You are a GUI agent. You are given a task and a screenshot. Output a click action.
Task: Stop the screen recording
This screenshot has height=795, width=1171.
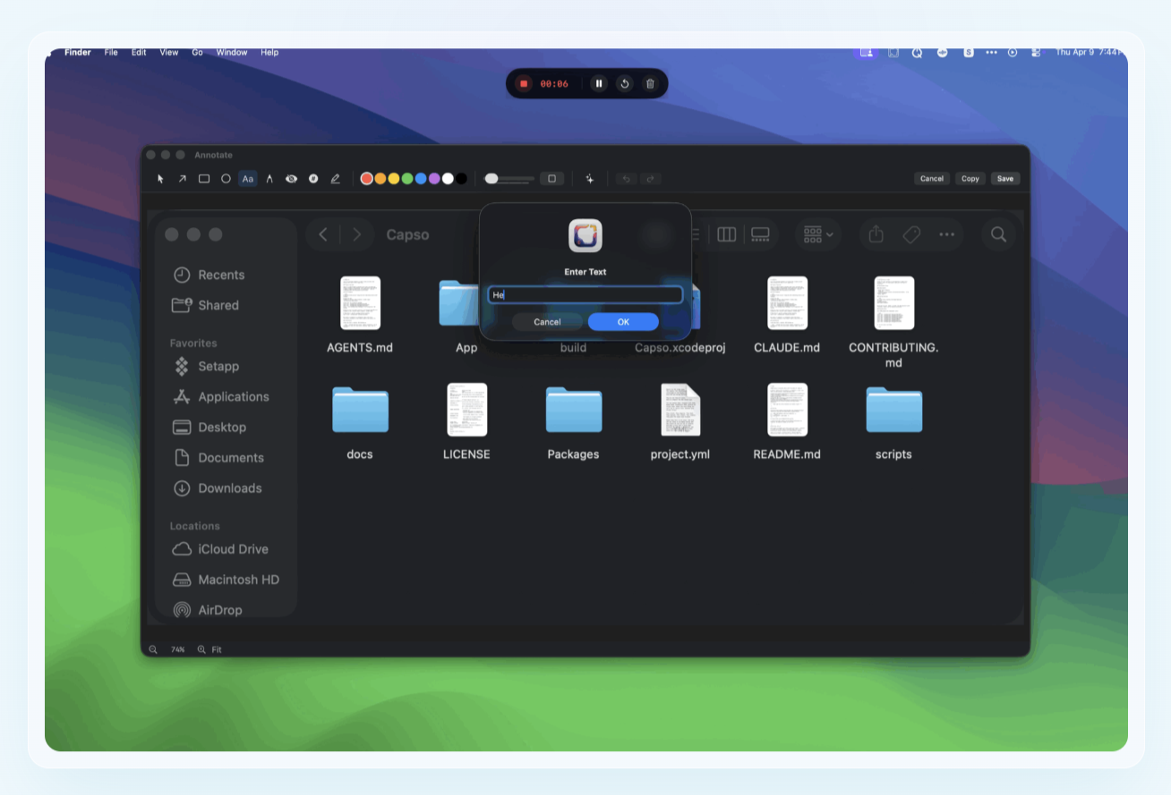tap(524, 84)
